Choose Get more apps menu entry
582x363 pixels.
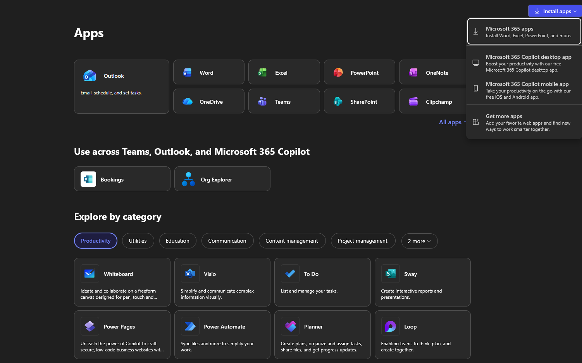point(524,122)
